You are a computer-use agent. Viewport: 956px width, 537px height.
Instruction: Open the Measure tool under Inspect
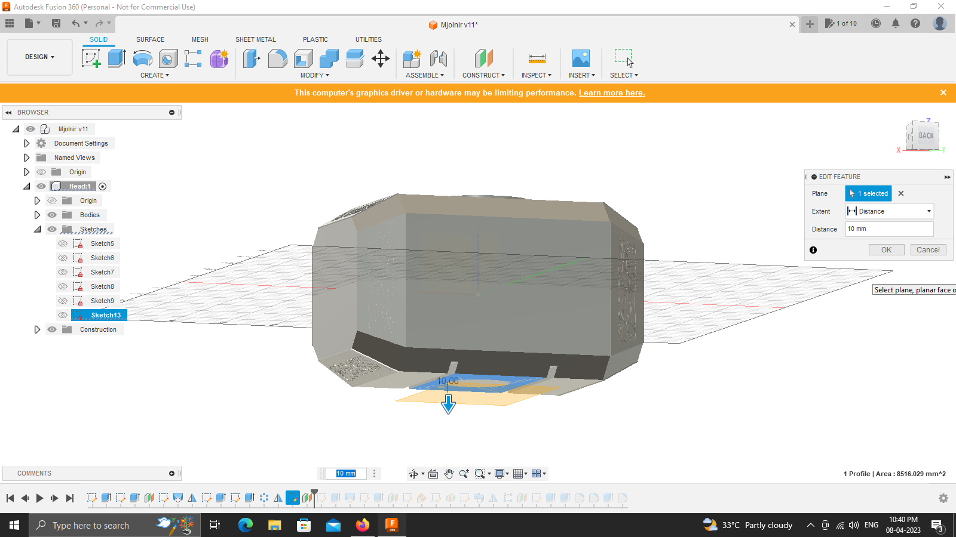(x=536, y=58)
